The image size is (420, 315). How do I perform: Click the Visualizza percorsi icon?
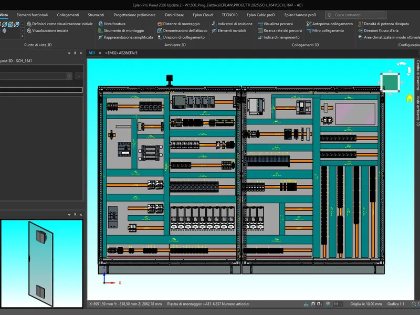260,24
